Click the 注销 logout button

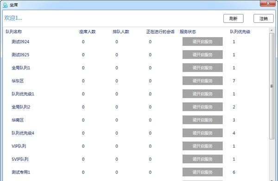pos(263,19)
